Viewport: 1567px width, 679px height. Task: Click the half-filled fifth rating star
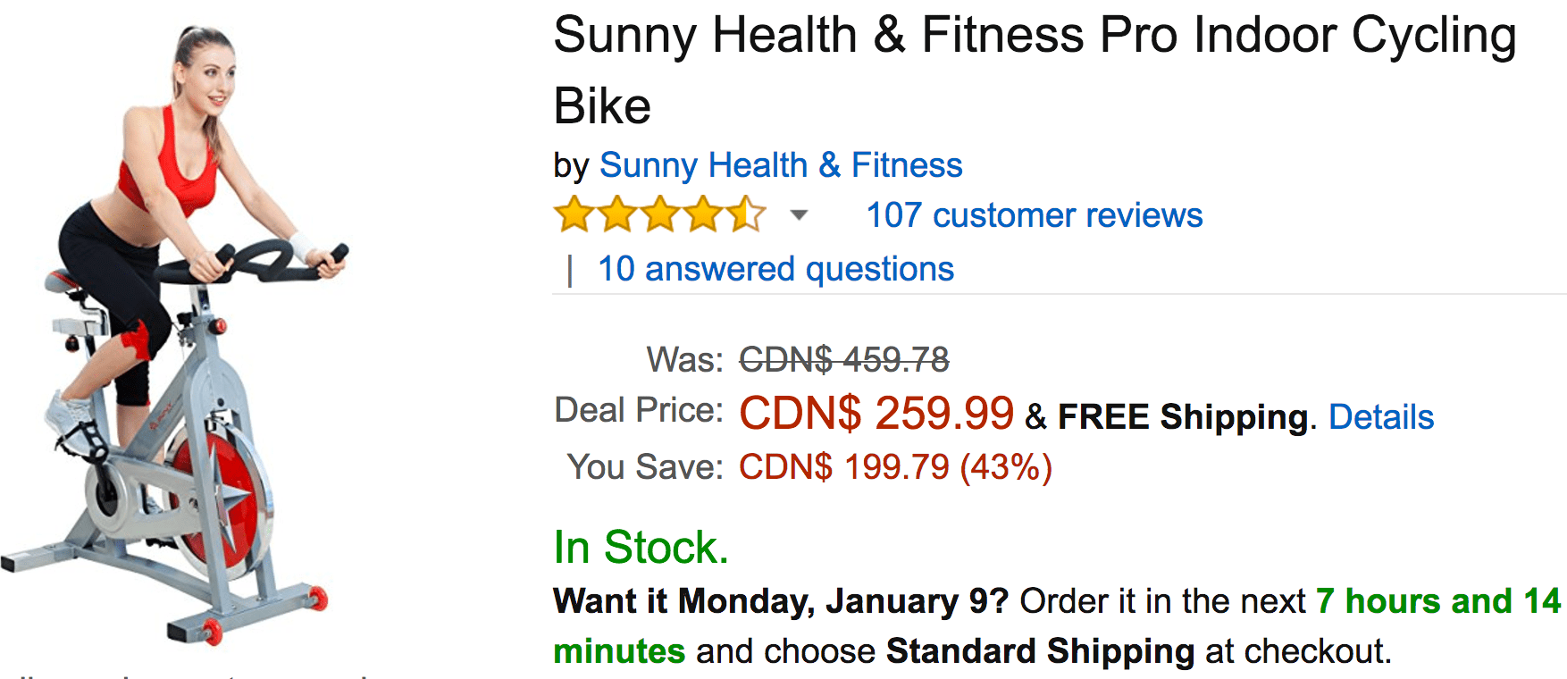coord(746,215)
